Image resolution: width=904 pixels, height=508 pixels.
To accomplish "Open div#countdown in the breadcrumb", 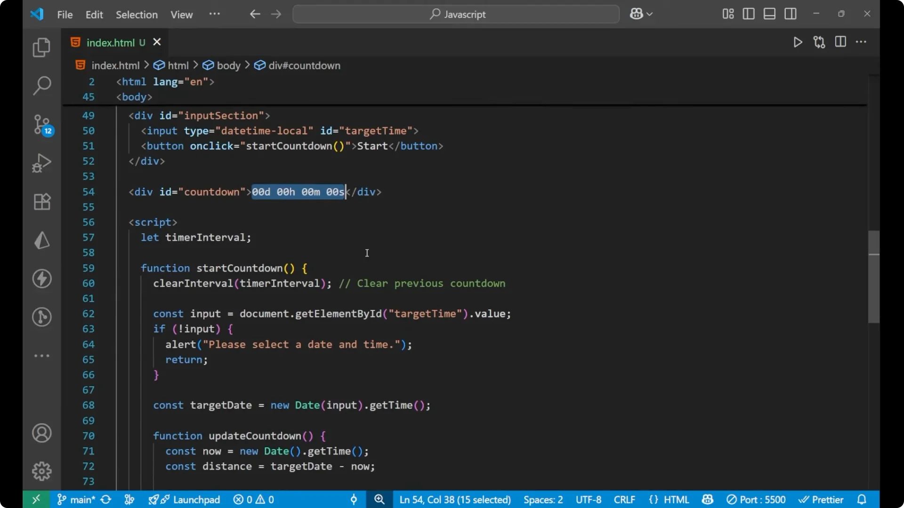I will pyautogui.click(x=304, y=65).
